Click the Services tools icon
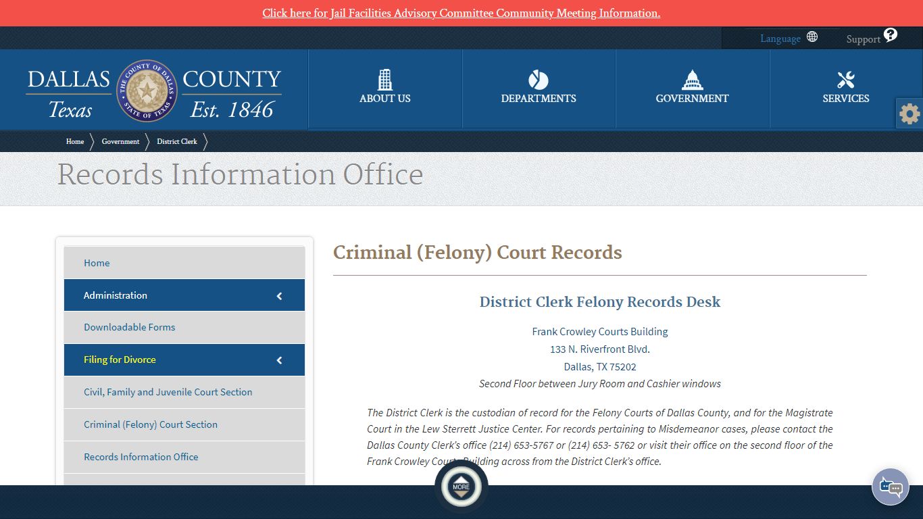The height and width of the screenshot is (519, 923). (846, 80)
